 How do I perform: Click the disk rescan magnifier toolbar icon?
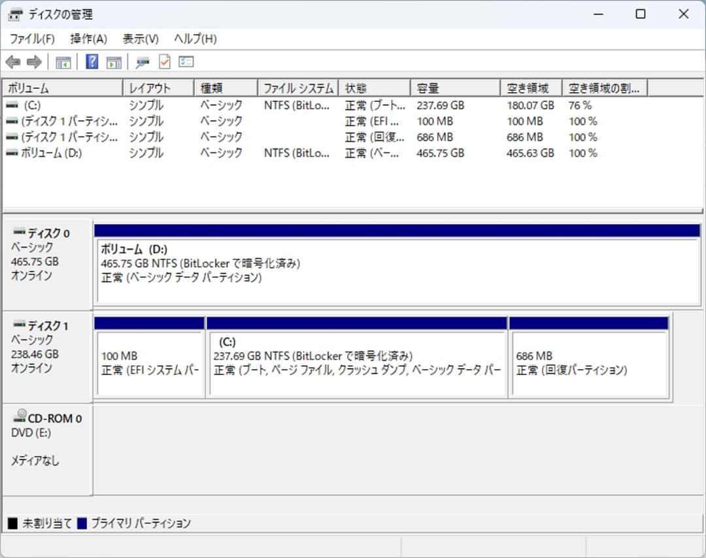coord(141,61)
